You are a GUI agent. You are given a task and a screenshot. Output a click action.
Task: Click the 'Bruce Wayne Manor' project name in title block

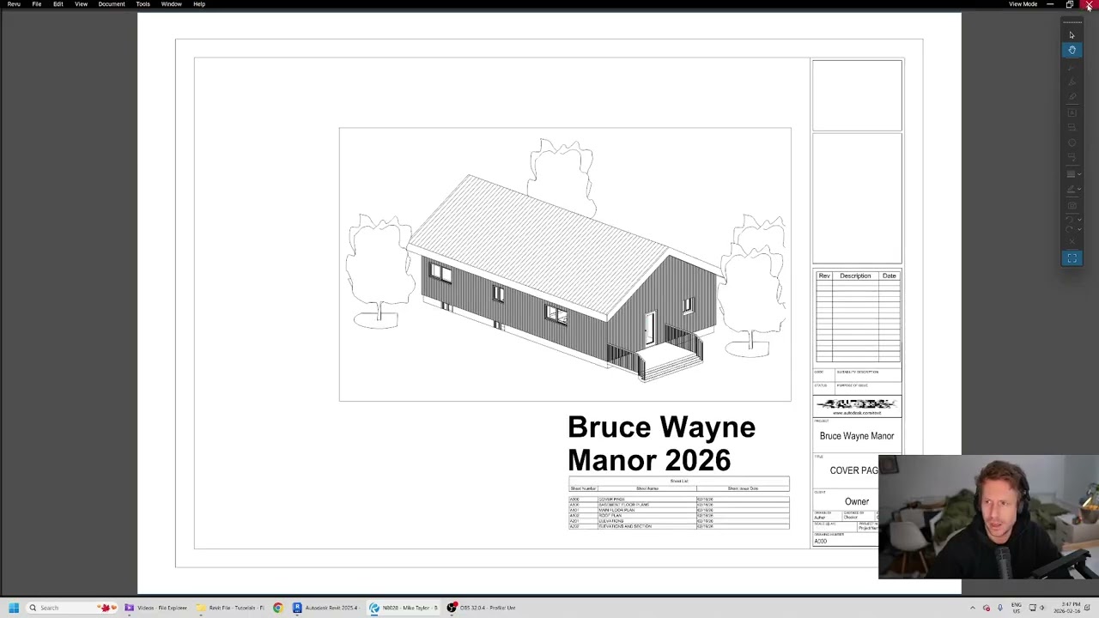point(857,436)
